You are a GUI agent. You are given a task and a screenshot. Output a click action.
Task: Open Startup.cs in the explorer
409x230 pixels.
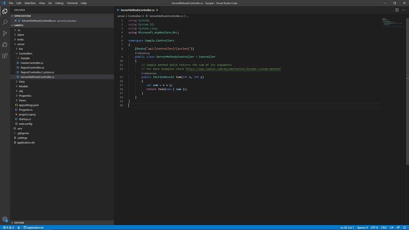point(25,119)
